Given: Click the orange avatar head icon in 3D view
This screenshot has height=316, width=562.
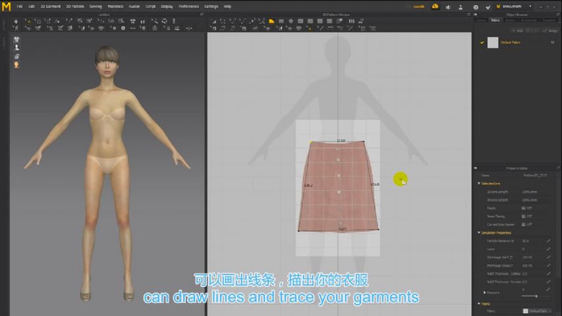Looking at the screenshot, I should pyautogui.click(x=16, y=65).
